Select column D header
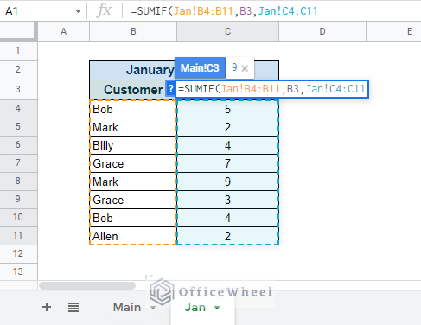 322,31
